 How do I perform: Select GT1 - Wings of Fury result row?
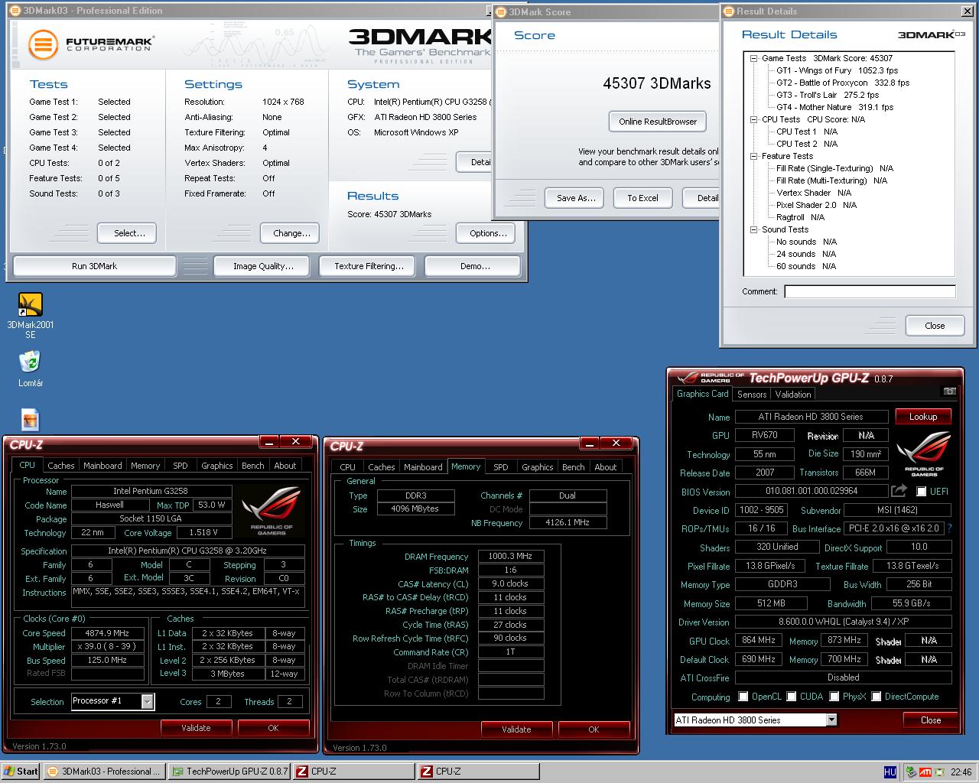(838, 70)
